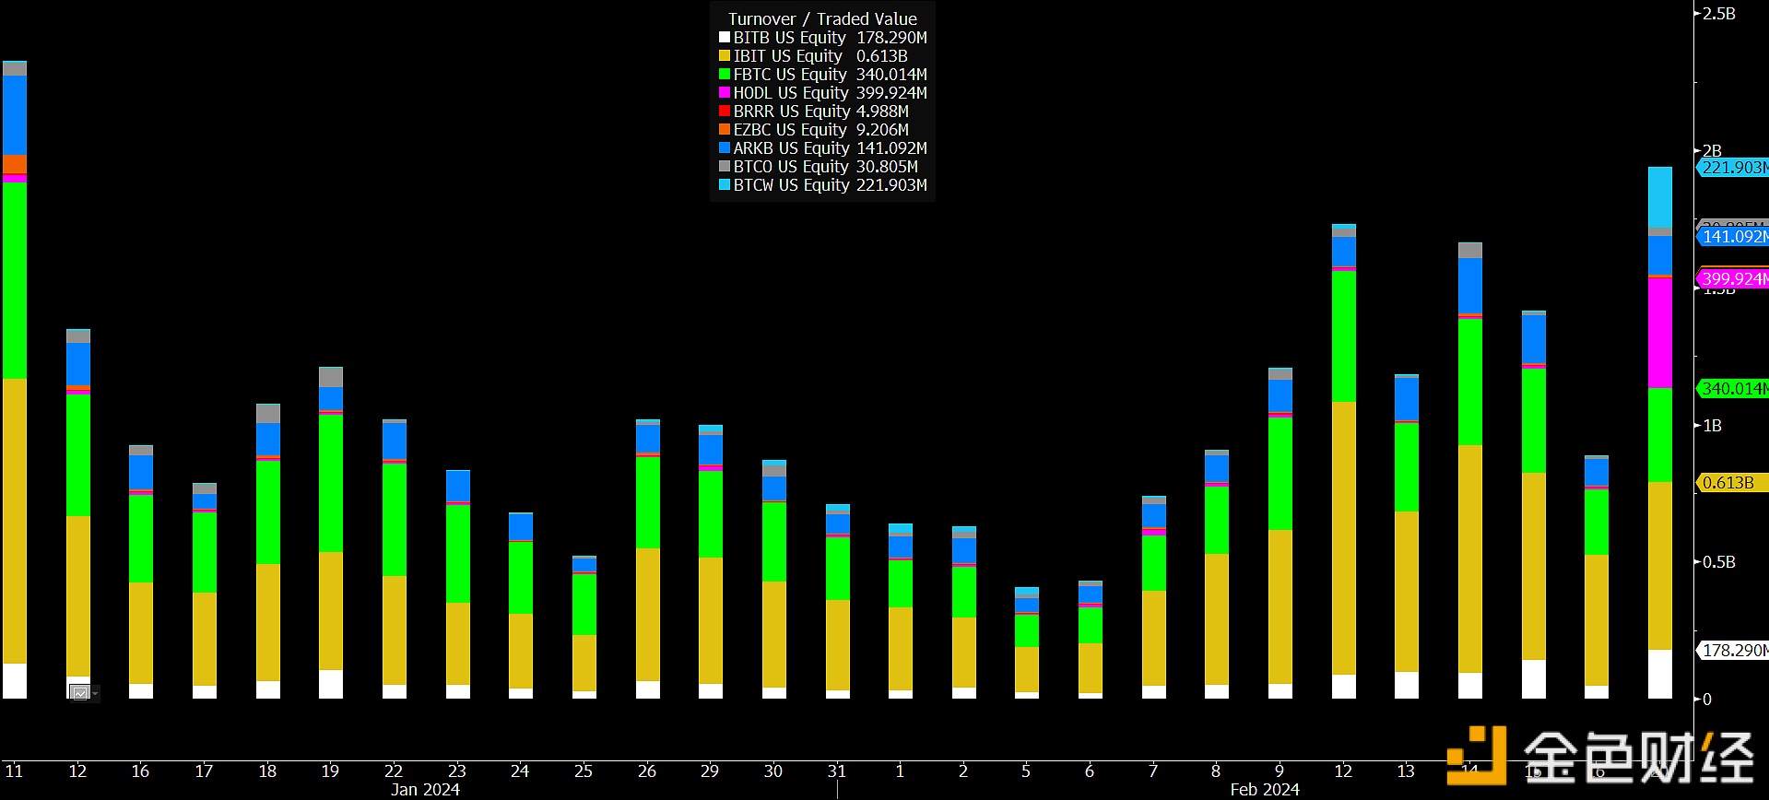Click the orange EZBC US Equity legend swatch

tap(725, 130)
